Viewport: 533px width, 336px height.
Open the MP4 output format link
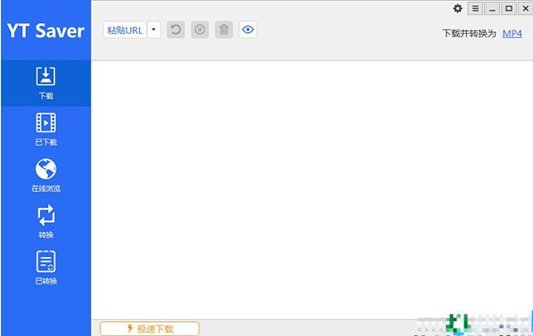512,33
